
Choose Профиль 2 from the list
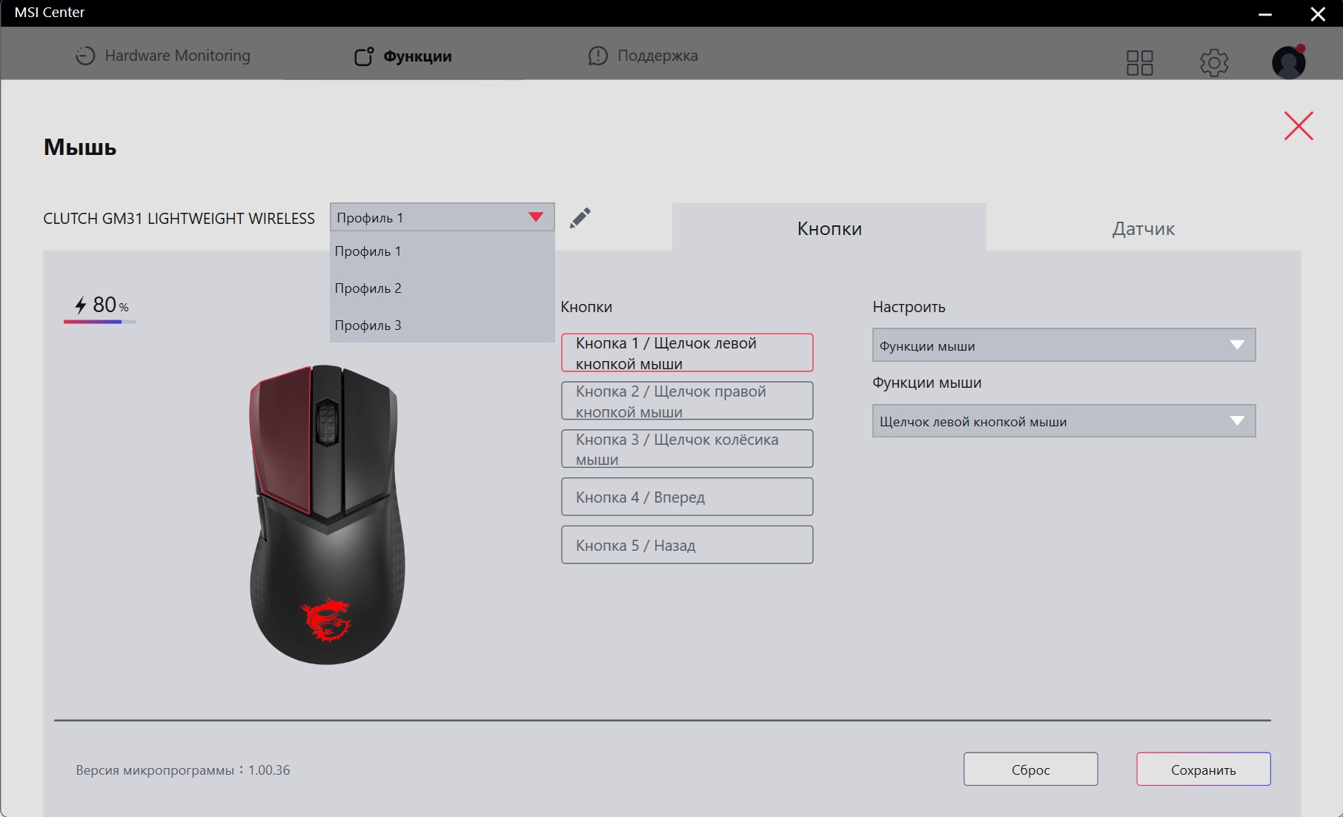click(x=442, y=288)
